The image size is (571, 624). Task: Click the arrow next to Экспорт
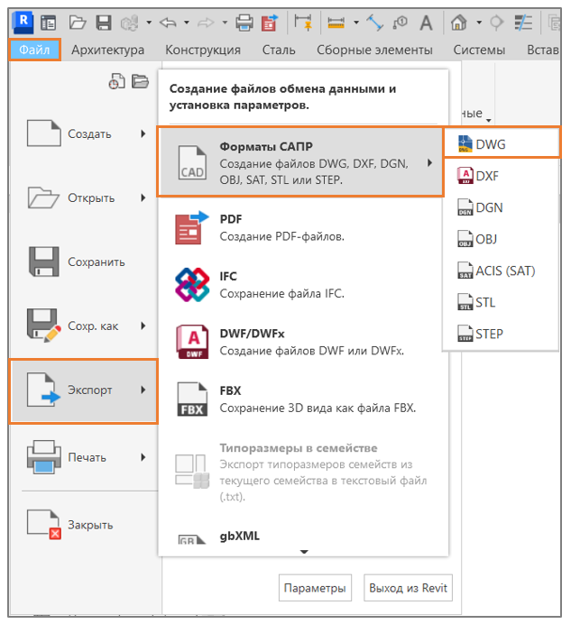pos(143,390)
